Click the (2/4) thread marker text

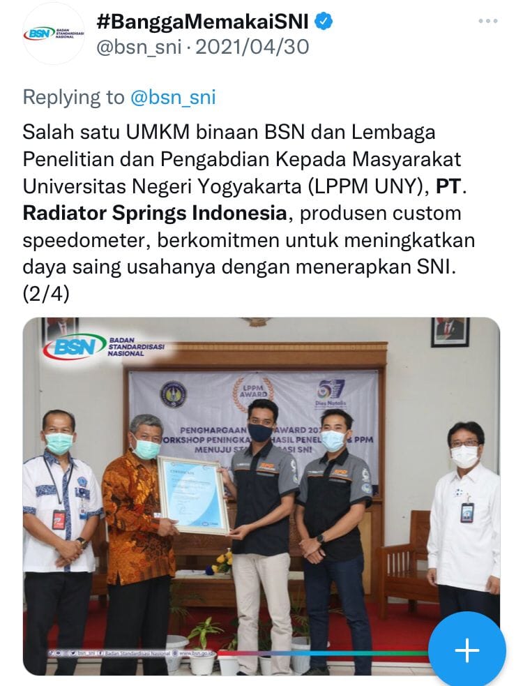[x=46, y=294]
